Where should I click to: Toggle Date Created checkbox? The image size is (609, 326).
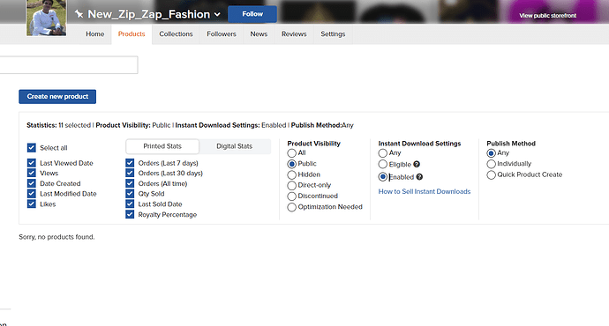pyautogui.click(x=32, y=183)
